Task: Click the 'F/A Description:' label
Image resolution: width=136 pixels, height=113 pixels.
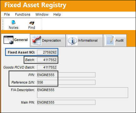Action: [23, 90]
